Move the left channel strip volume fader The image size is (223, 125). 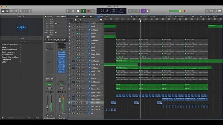click(47, 106)
